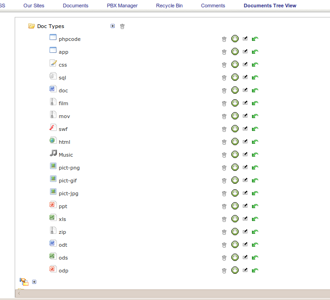Click the green download icon for css
This screenshot has height=300, width=330.
[x=235, y=65]
